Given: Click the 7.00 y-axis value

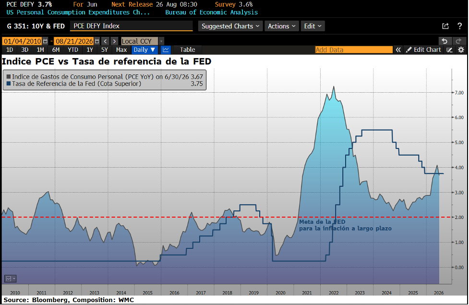Looking at the screenshot, I should [x=459, y=93].
